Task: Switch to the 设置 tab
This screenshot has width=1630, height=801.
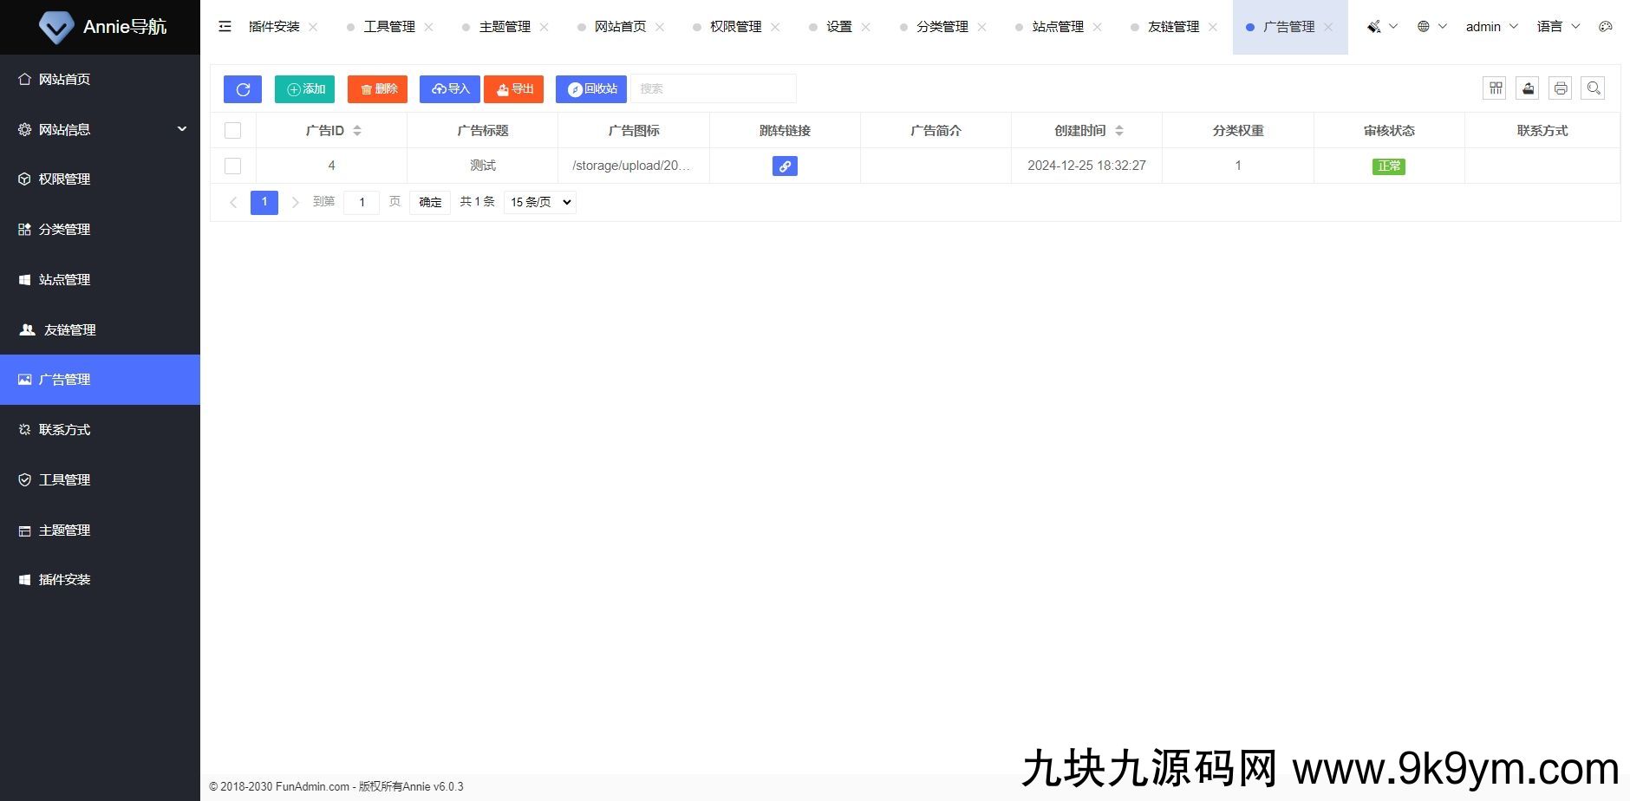Action: tap(839, 27)
